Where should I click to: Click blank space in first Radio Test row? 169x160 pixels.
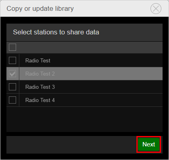coord(106,60)
